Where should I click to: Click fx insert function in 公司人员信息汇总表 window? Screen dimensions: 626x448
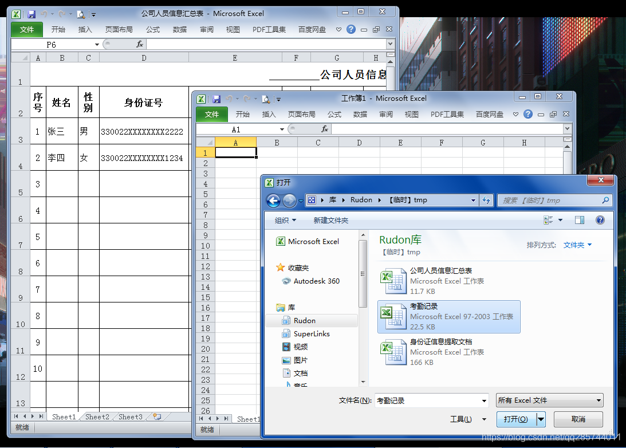(x=140, y=44)
